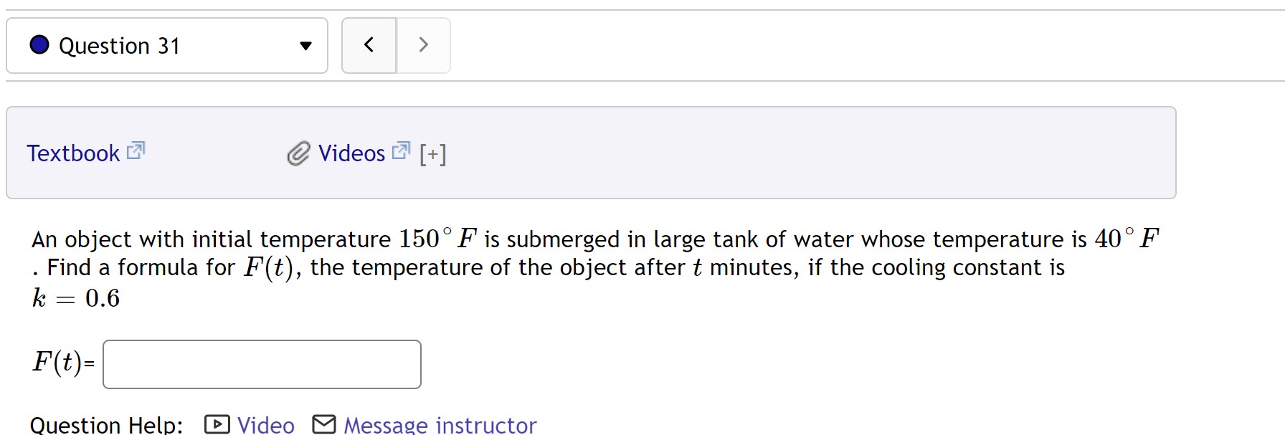Open the Videos link
The image size is (1285, 435).
[351, 153]
